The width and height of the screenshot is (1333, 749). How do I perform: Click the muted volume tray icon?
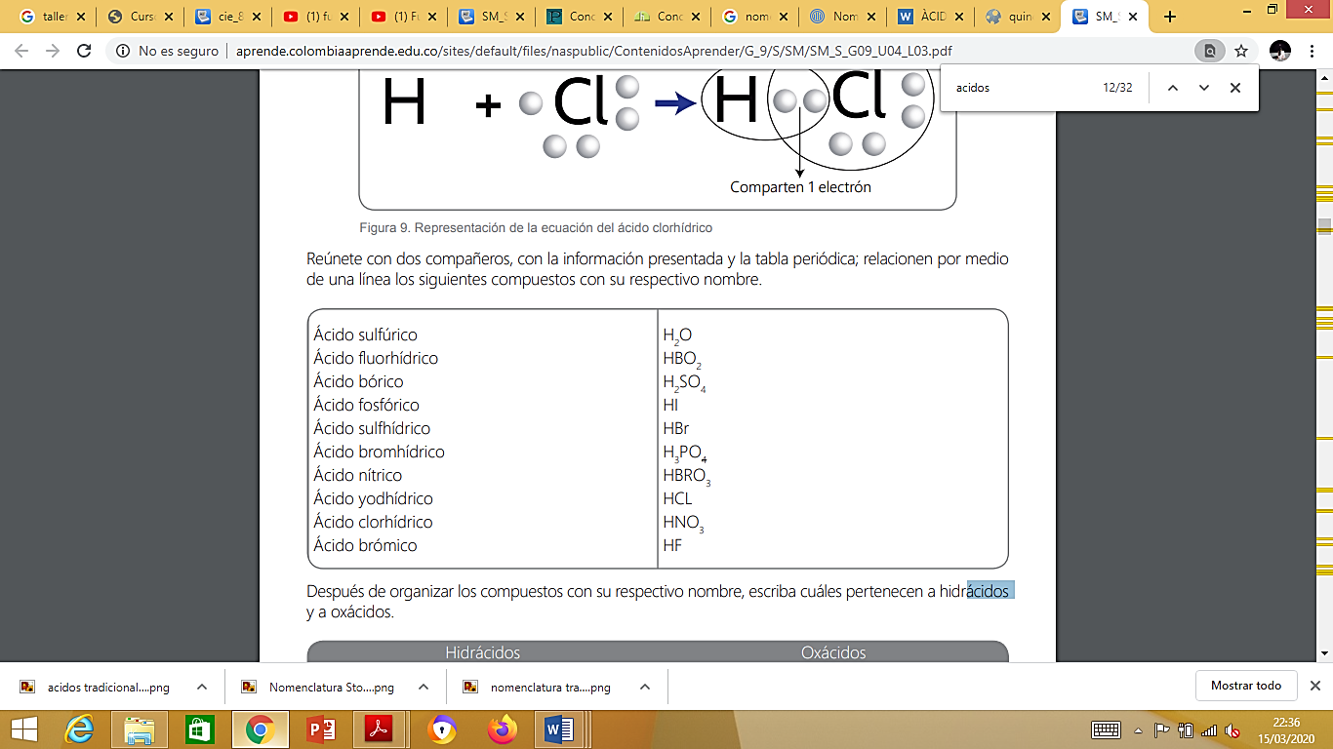pyautogui.click(x=1232, y=729)
